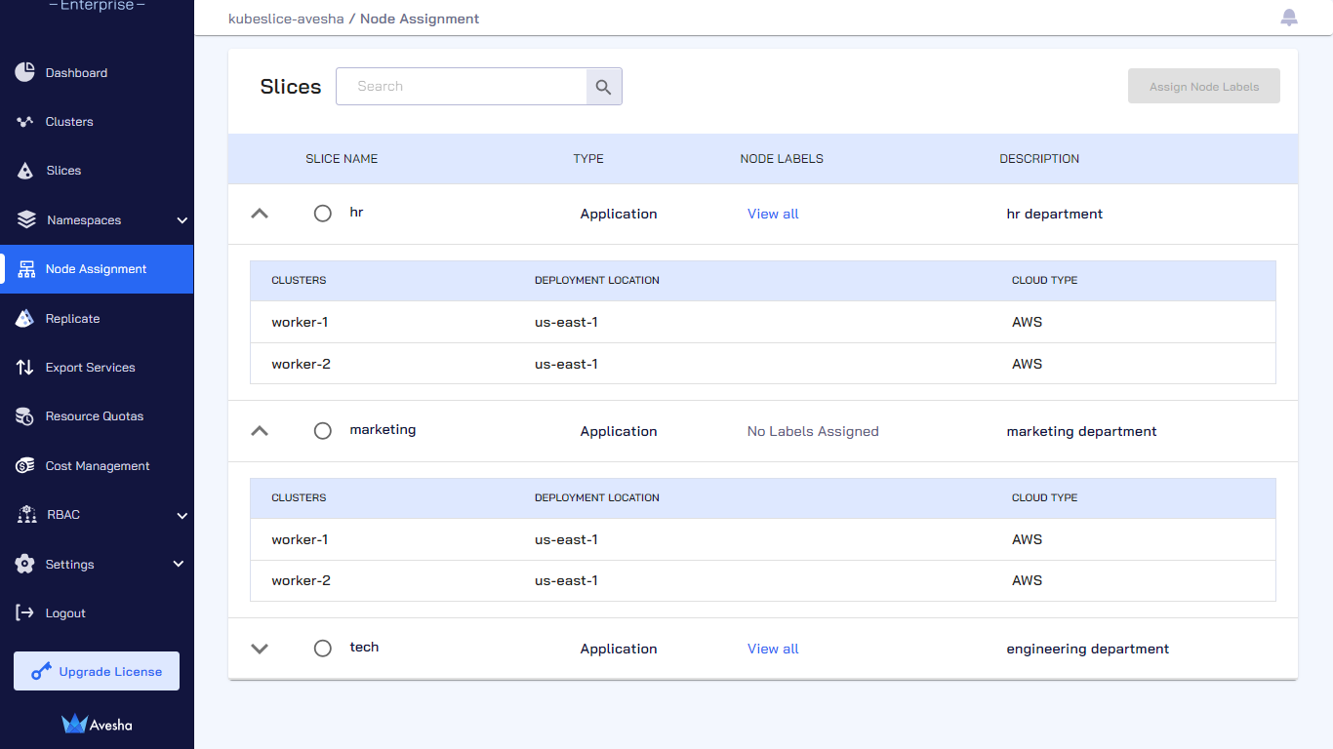Click the Dashboard pie chart icon
The height and width of the screenshot is (749, 1333).
click(25, 72)
